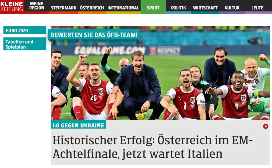This screenshot has height=168, width=272.
Task: Click the blue color bar under Politik
Action: point(178,13)
